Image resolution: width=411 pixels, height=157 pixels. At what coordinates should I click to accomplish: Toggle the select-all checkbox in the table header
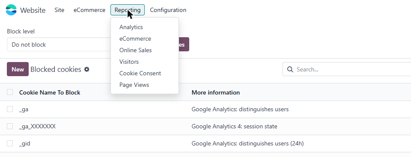(x=10, y=92)
